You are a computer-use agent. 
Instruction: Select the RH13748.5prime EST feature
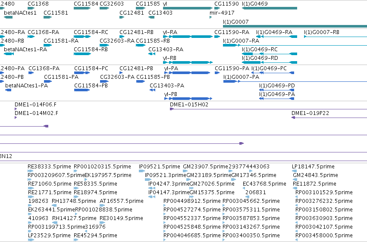click(x=54, y=205)
